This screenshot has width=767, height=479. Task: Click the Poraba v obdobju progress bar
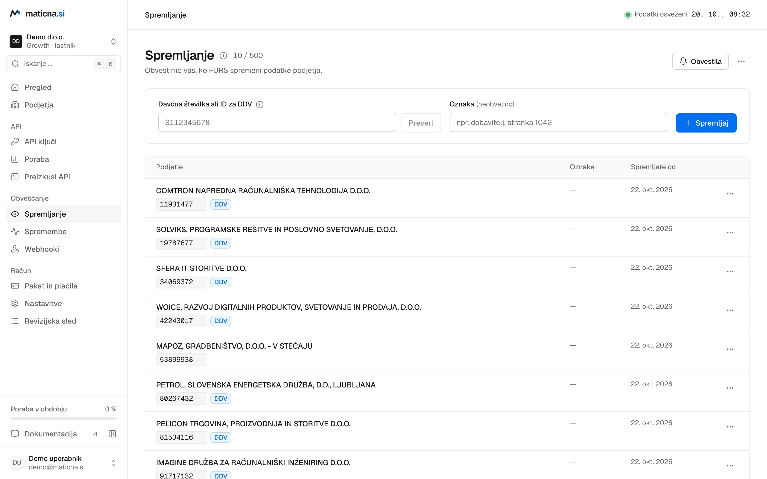pos(63,419)
